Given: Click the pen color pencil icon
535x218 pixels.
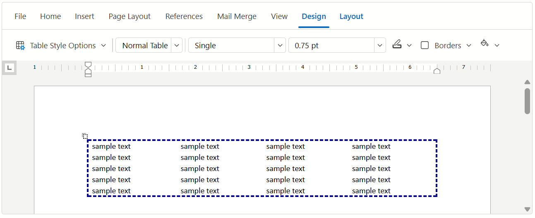Looking at the screenshot, I should [x=397, y=44].
